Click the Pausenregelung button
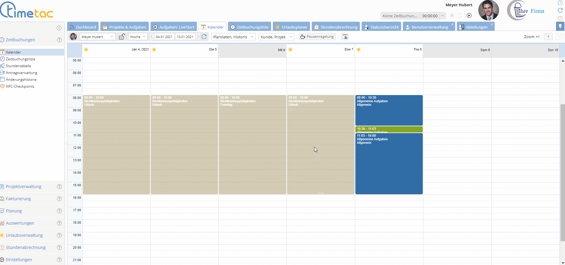565x265 pixels. tap(317, 37)
